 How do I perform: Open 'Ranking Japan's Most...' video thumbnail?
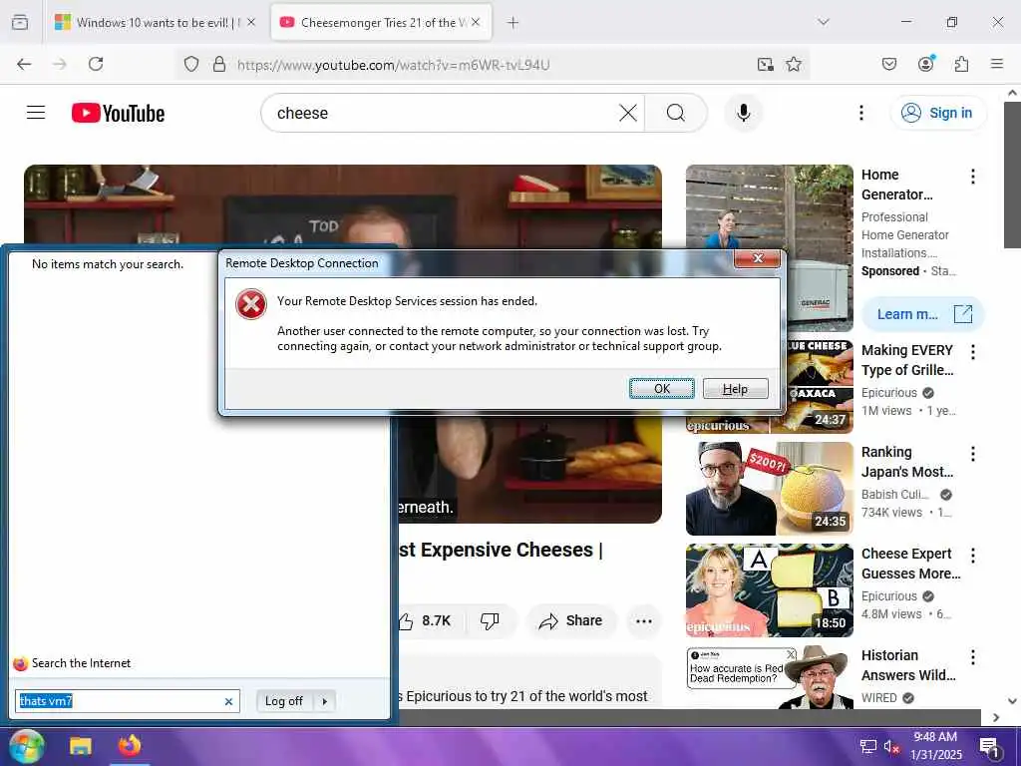click(x=769, y=489)
